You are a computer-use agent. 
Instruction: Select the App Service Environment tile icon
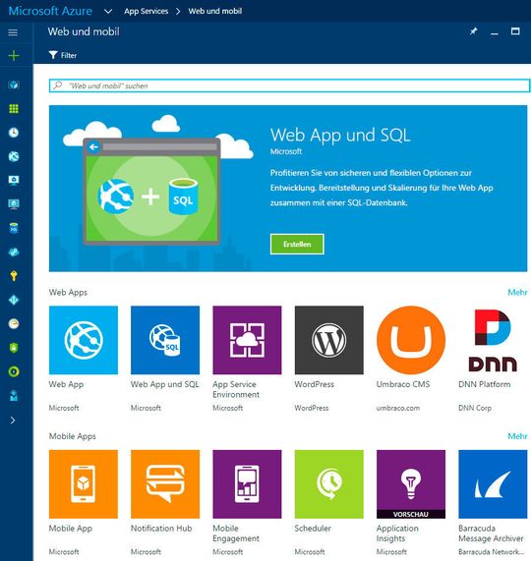(x=247, y=340)
